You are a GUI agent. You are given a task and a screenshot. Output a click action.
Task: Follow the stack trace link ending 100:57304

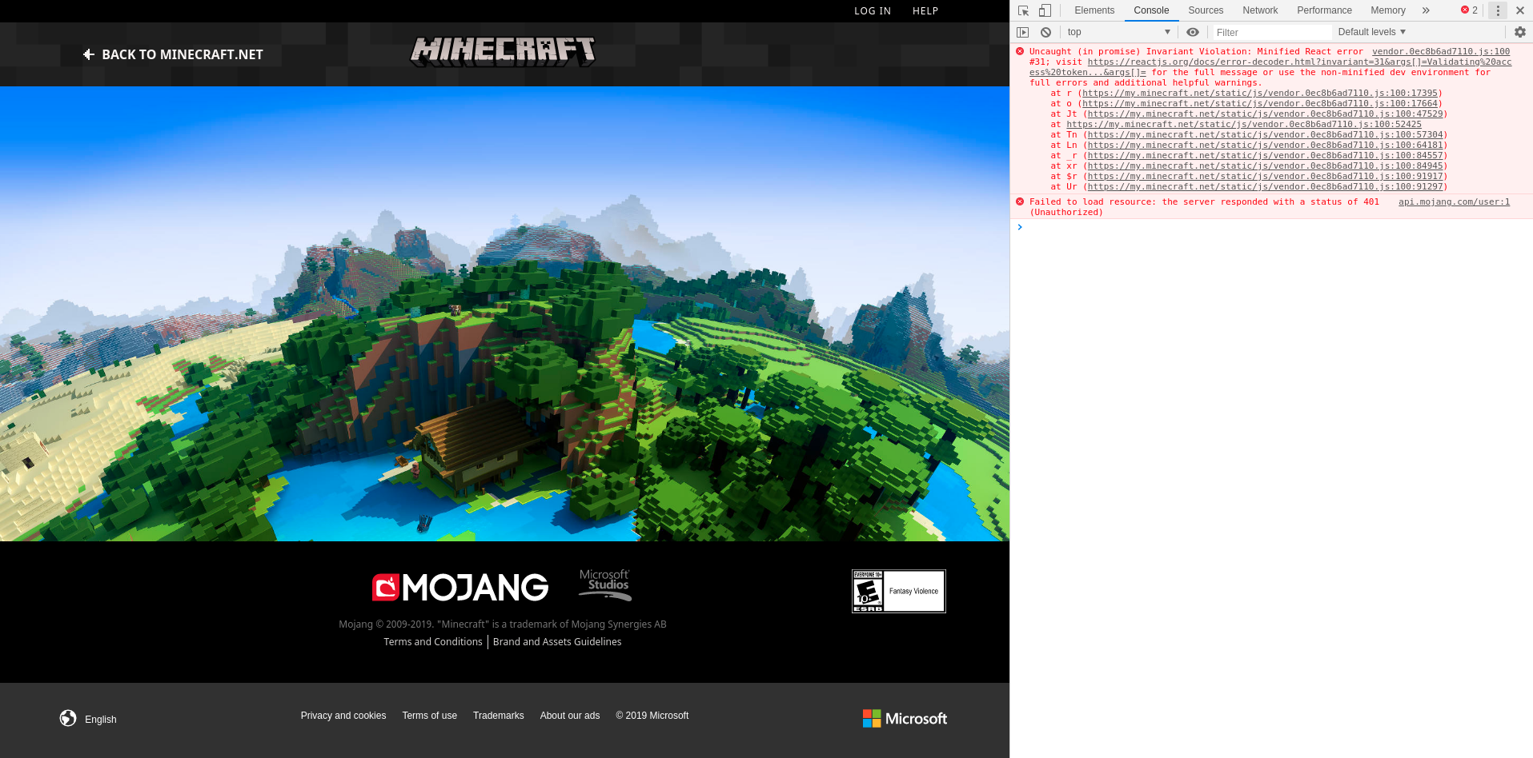click(1265, 135)
